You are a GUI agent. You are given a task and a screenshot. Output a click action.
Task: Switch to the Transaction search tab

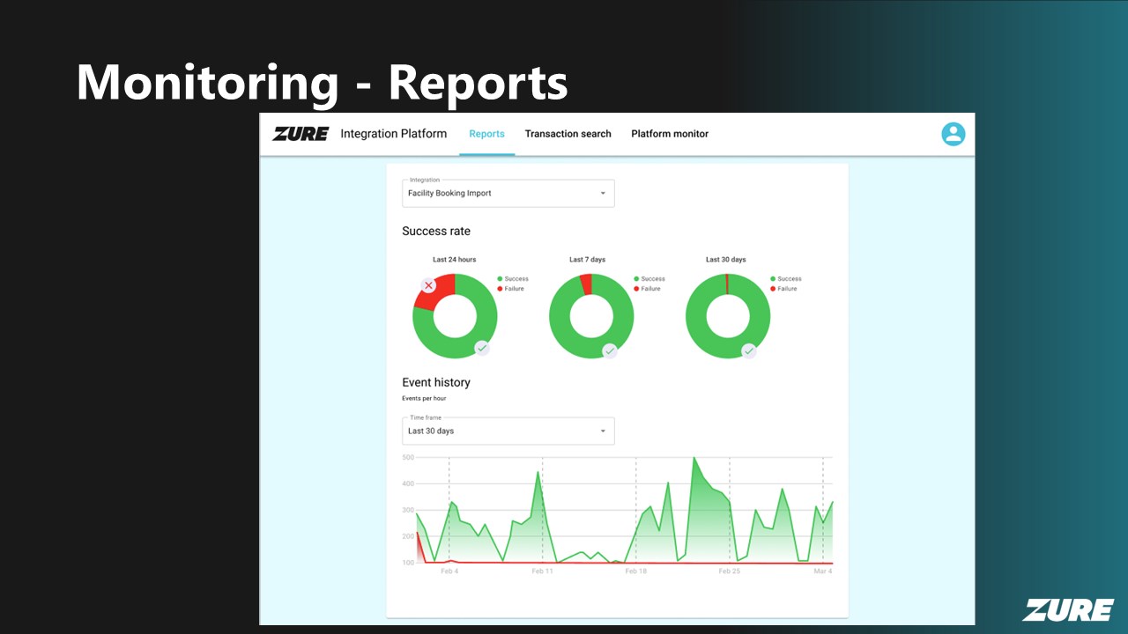click(568, 134)
